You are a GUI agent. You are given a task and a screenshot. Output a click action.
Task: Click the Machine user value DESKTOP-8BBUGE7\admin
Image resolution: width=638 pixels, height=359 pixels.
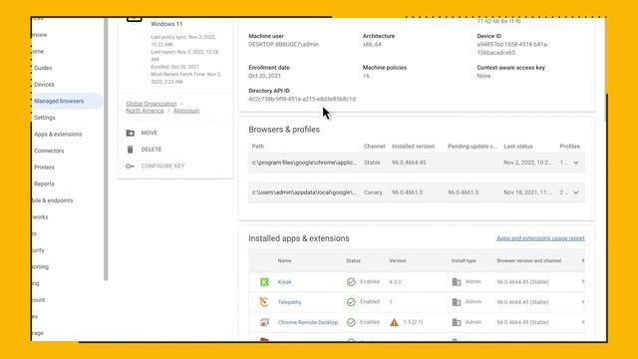(x=283, y=44)
